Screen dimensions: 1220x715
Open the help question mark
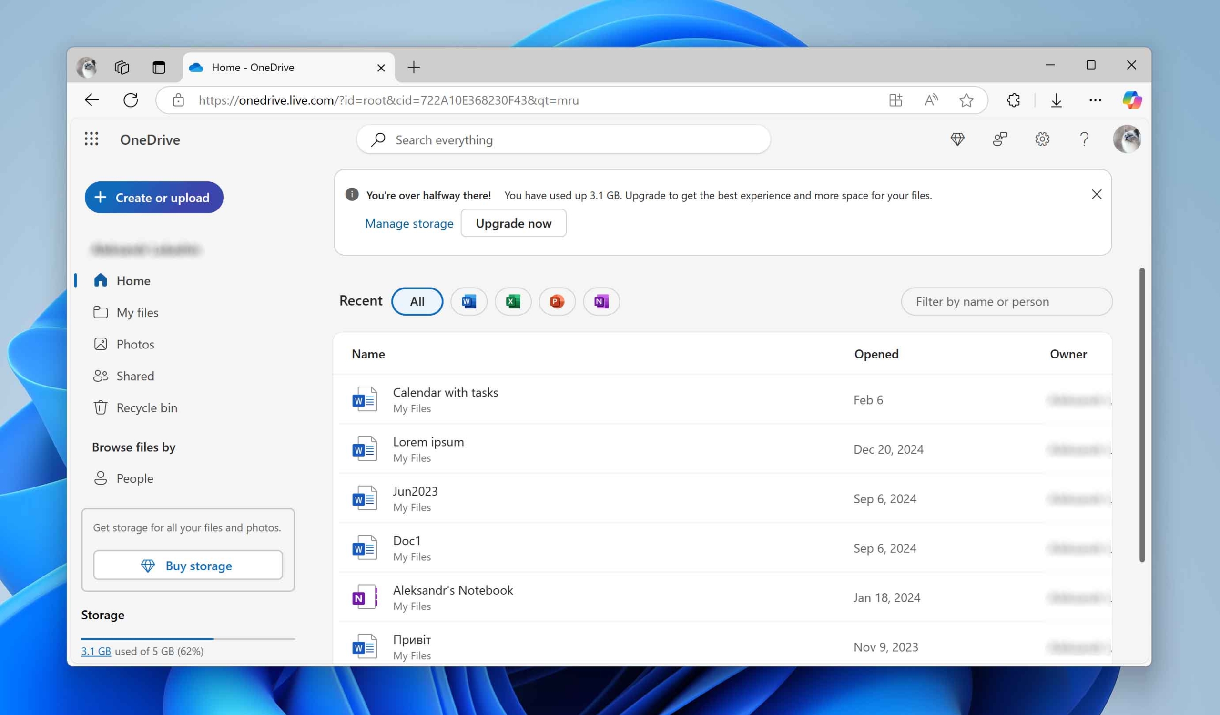(1085, 139)
